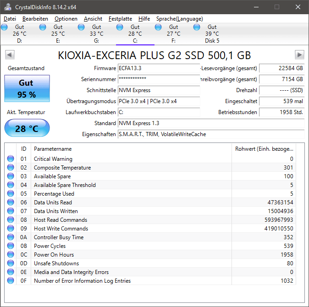Click the total reads value 22584 GB
309x307 pixels.
282,68
